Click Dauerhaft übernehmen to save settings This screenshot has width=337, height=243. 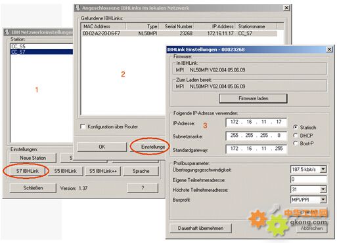pos(200,228)
